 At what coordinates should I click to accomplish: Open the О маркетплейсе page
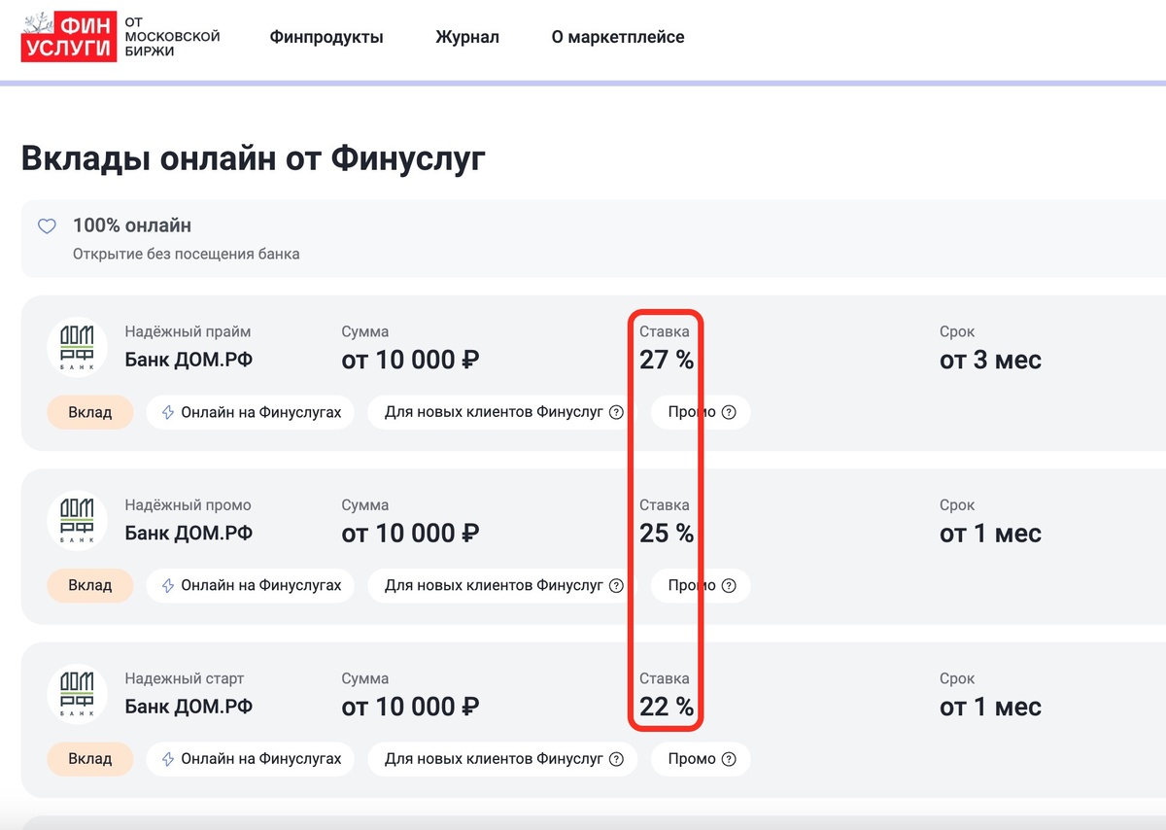click(x=618, y=37)
